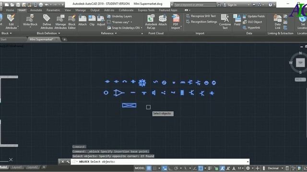Open the Express Tools ribbon tab
307x172 pixels.
point(146,10)
